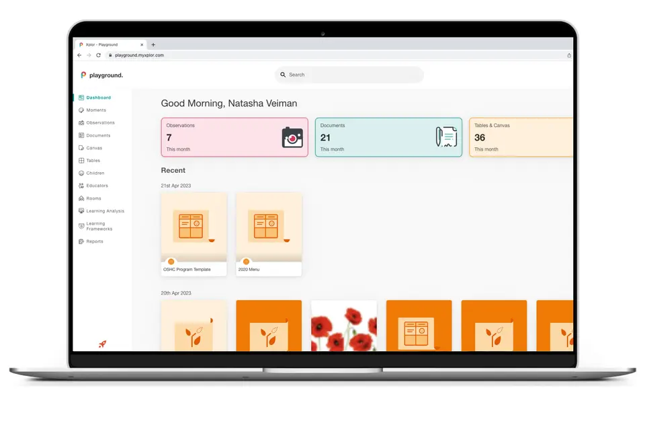Open the red poppies photo thumbnail
The height and width of the screenshot is (421, 645).
coord(344,326)
